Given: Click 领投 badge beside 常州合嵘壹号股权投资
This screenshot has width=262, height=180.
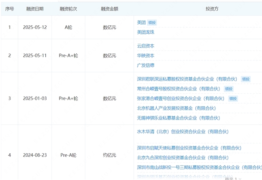Looking at the screenshot, I should coord(229,89).
